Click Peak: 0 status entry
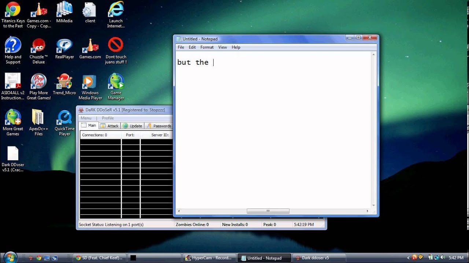The image size is (469, 263). [270, 225]
